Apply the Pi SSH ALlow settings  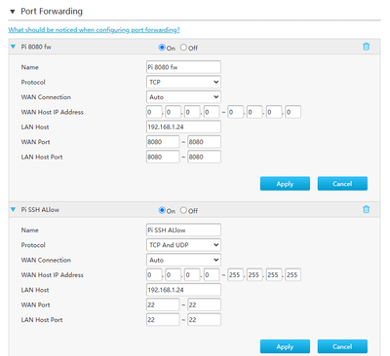[285, 346]
